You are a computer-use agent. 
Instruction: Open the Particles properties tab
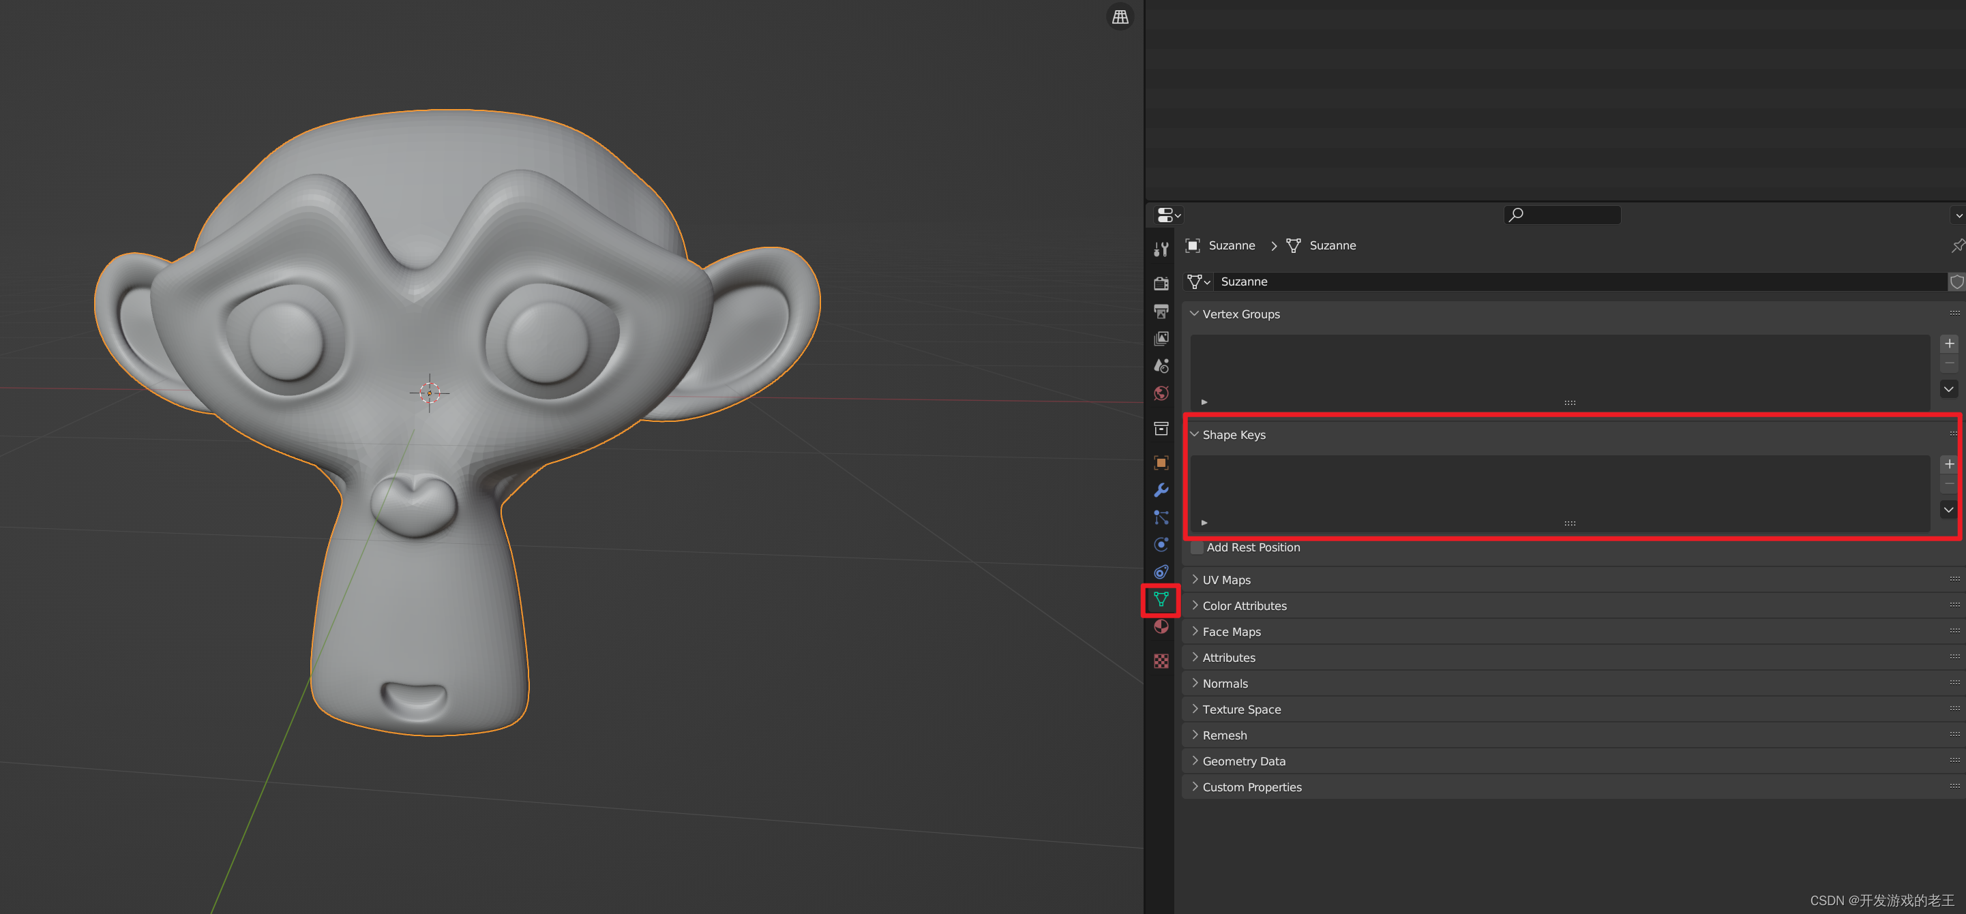click(1161, 517)
